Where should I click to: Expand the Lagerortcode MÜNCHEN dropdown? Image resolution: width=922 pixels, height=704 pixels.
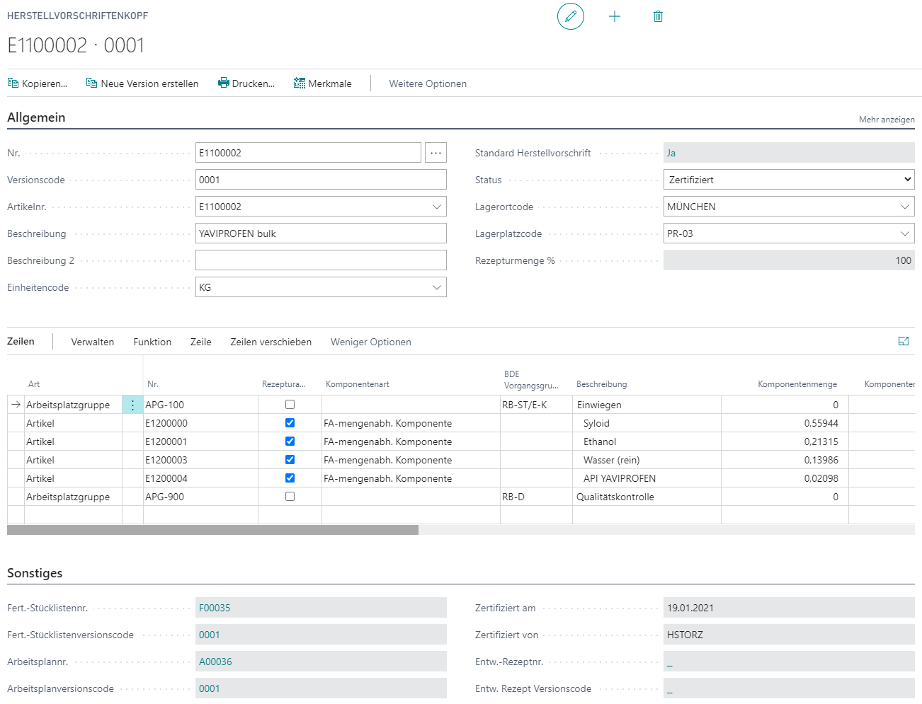click(x=904, y=207)
